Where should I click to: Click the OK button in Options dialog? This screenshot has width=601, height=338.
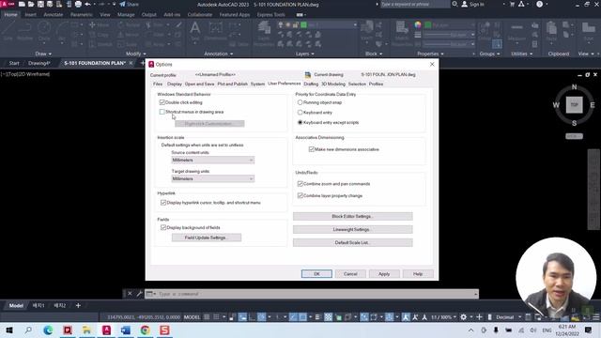click(x=316, y=274)
